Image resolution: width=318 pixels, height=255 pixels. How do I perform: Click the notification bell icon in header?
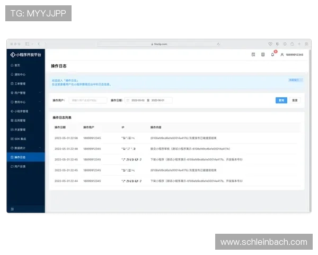pos(272,55)
